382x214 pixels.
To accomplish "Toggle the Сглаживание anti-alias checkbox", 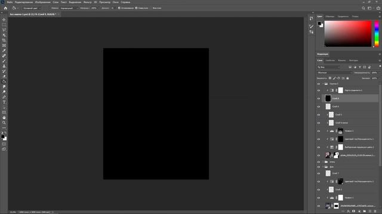I will [x=119, y=8].
